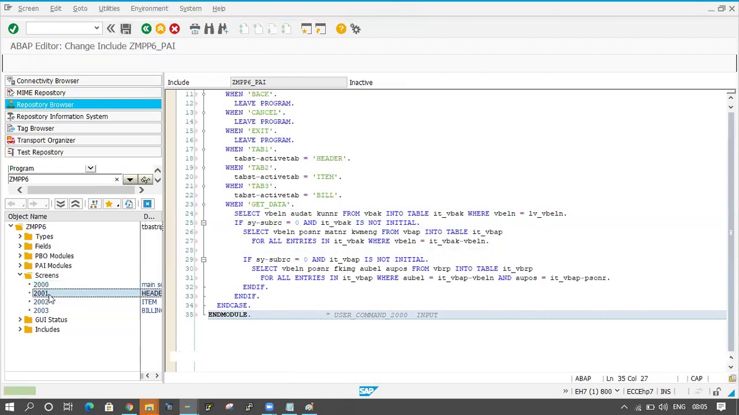Open MIME Repository
Viewport: 739px width, 415px height.
click(x=84, y=93)
